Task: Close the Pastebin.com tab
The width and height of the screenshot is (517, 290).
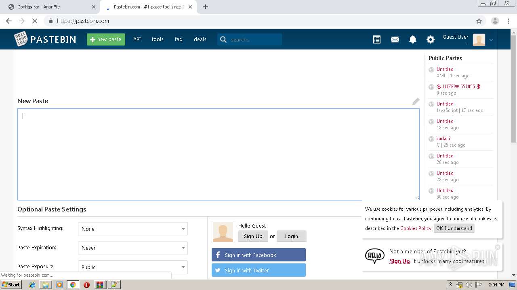Action: click(x=190, y=7)
